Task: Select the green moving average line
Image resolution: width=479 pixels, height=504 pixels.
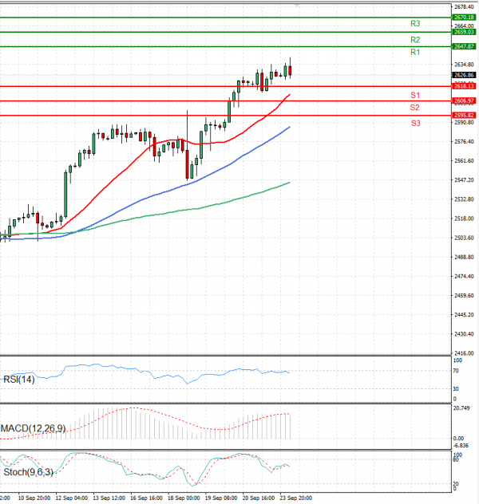Action: [200, 209]
